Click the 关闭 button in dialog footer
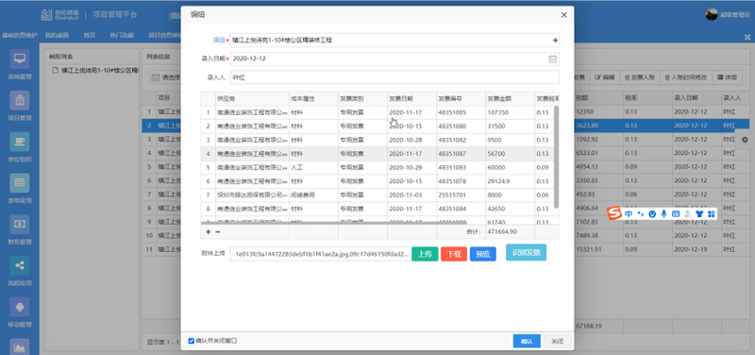The image size is (755, 355). point(558,341)
